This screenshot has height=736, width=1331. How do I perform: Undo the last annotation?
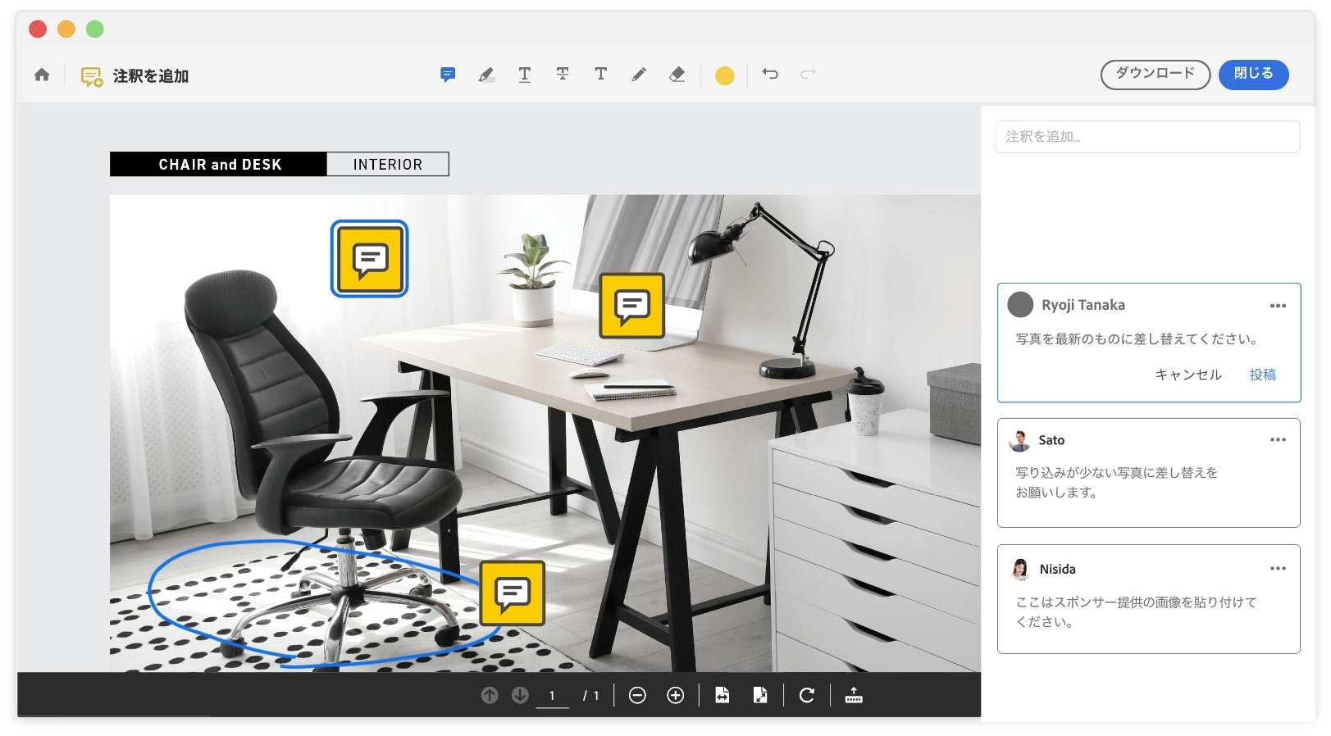tap(770, 74)
